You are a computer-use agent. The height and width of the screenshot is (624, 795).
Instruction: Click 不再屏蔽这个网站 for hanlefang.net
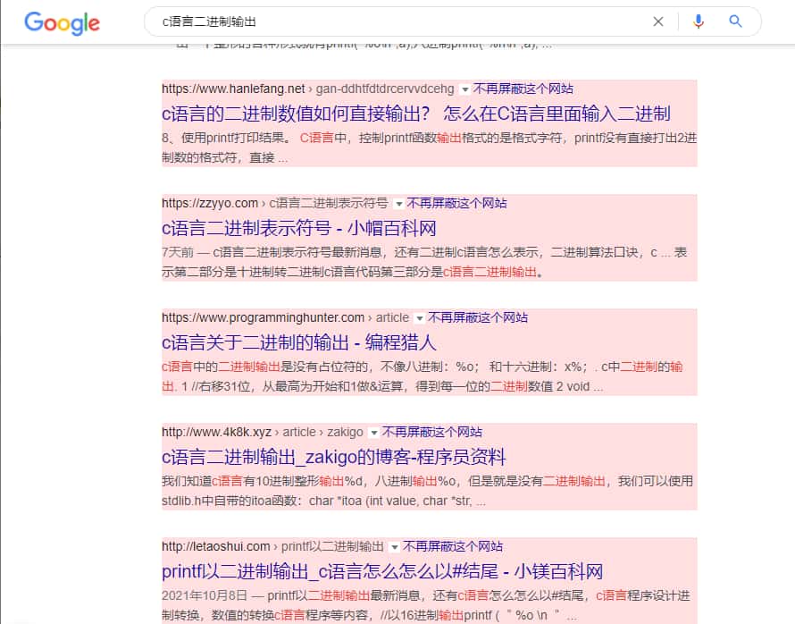click(x=523, y=89)
